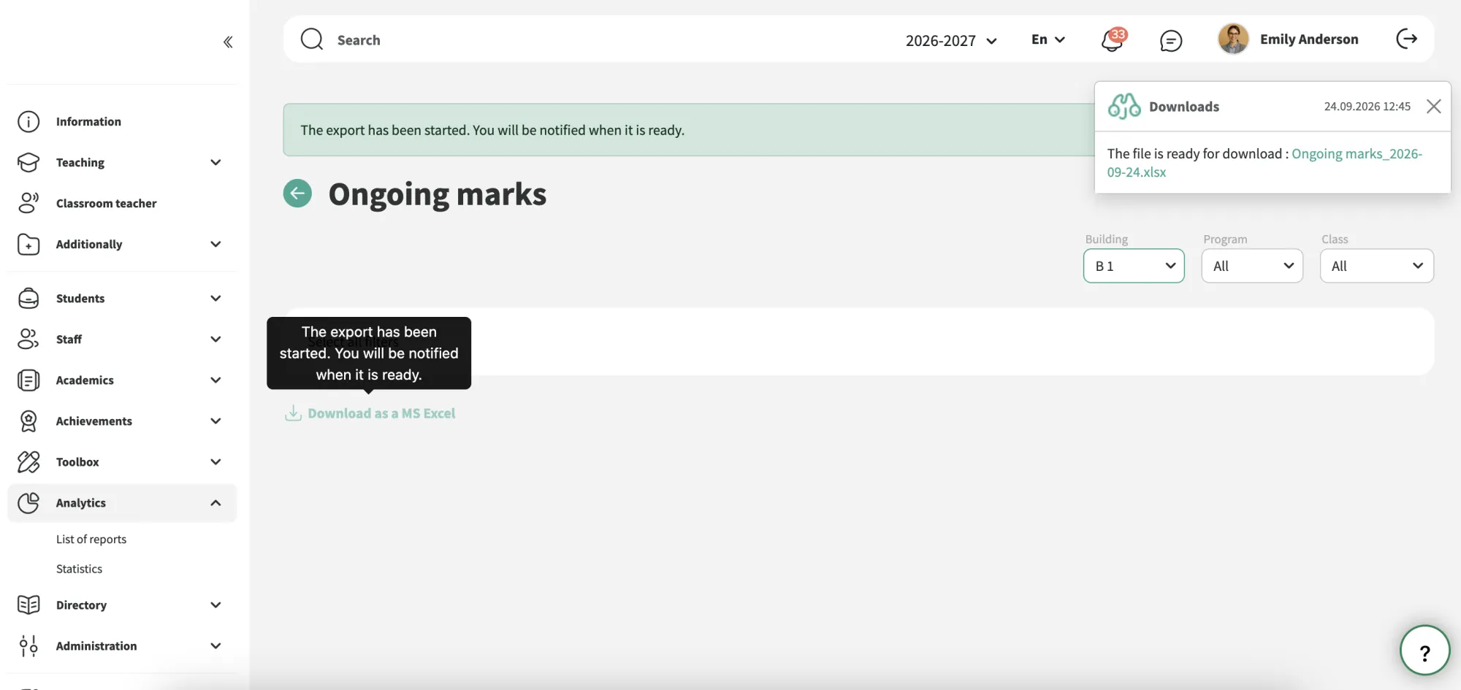Image resolution: width=1461 pixels, height=690 pixels.
Task: Click the Administration sliders icon
Action: [x=28, y=645]
